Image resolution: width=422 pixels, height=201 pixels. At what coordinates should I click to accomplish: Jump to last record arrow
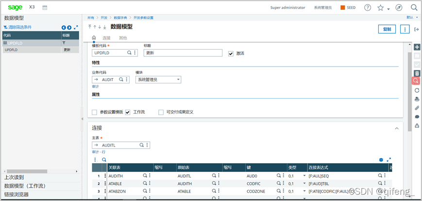pos(105,27)
